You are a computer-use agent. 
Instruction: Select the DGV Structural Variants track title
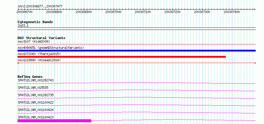click(42, 38)
